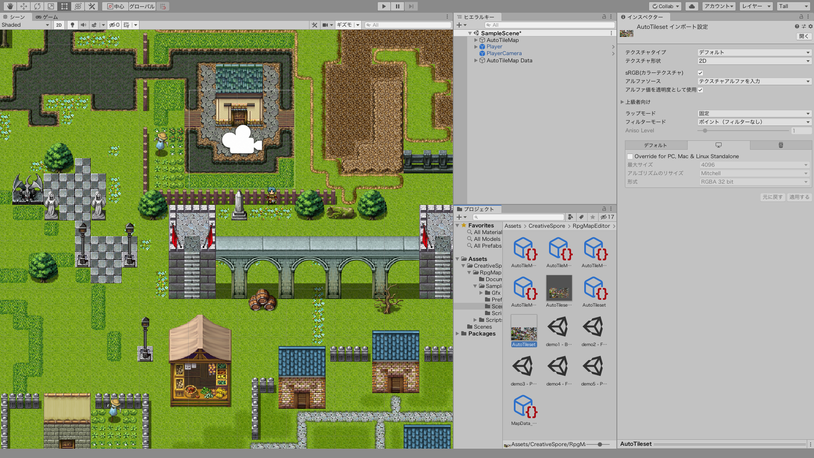Select the Scale tool

click(x=50, y=6)
